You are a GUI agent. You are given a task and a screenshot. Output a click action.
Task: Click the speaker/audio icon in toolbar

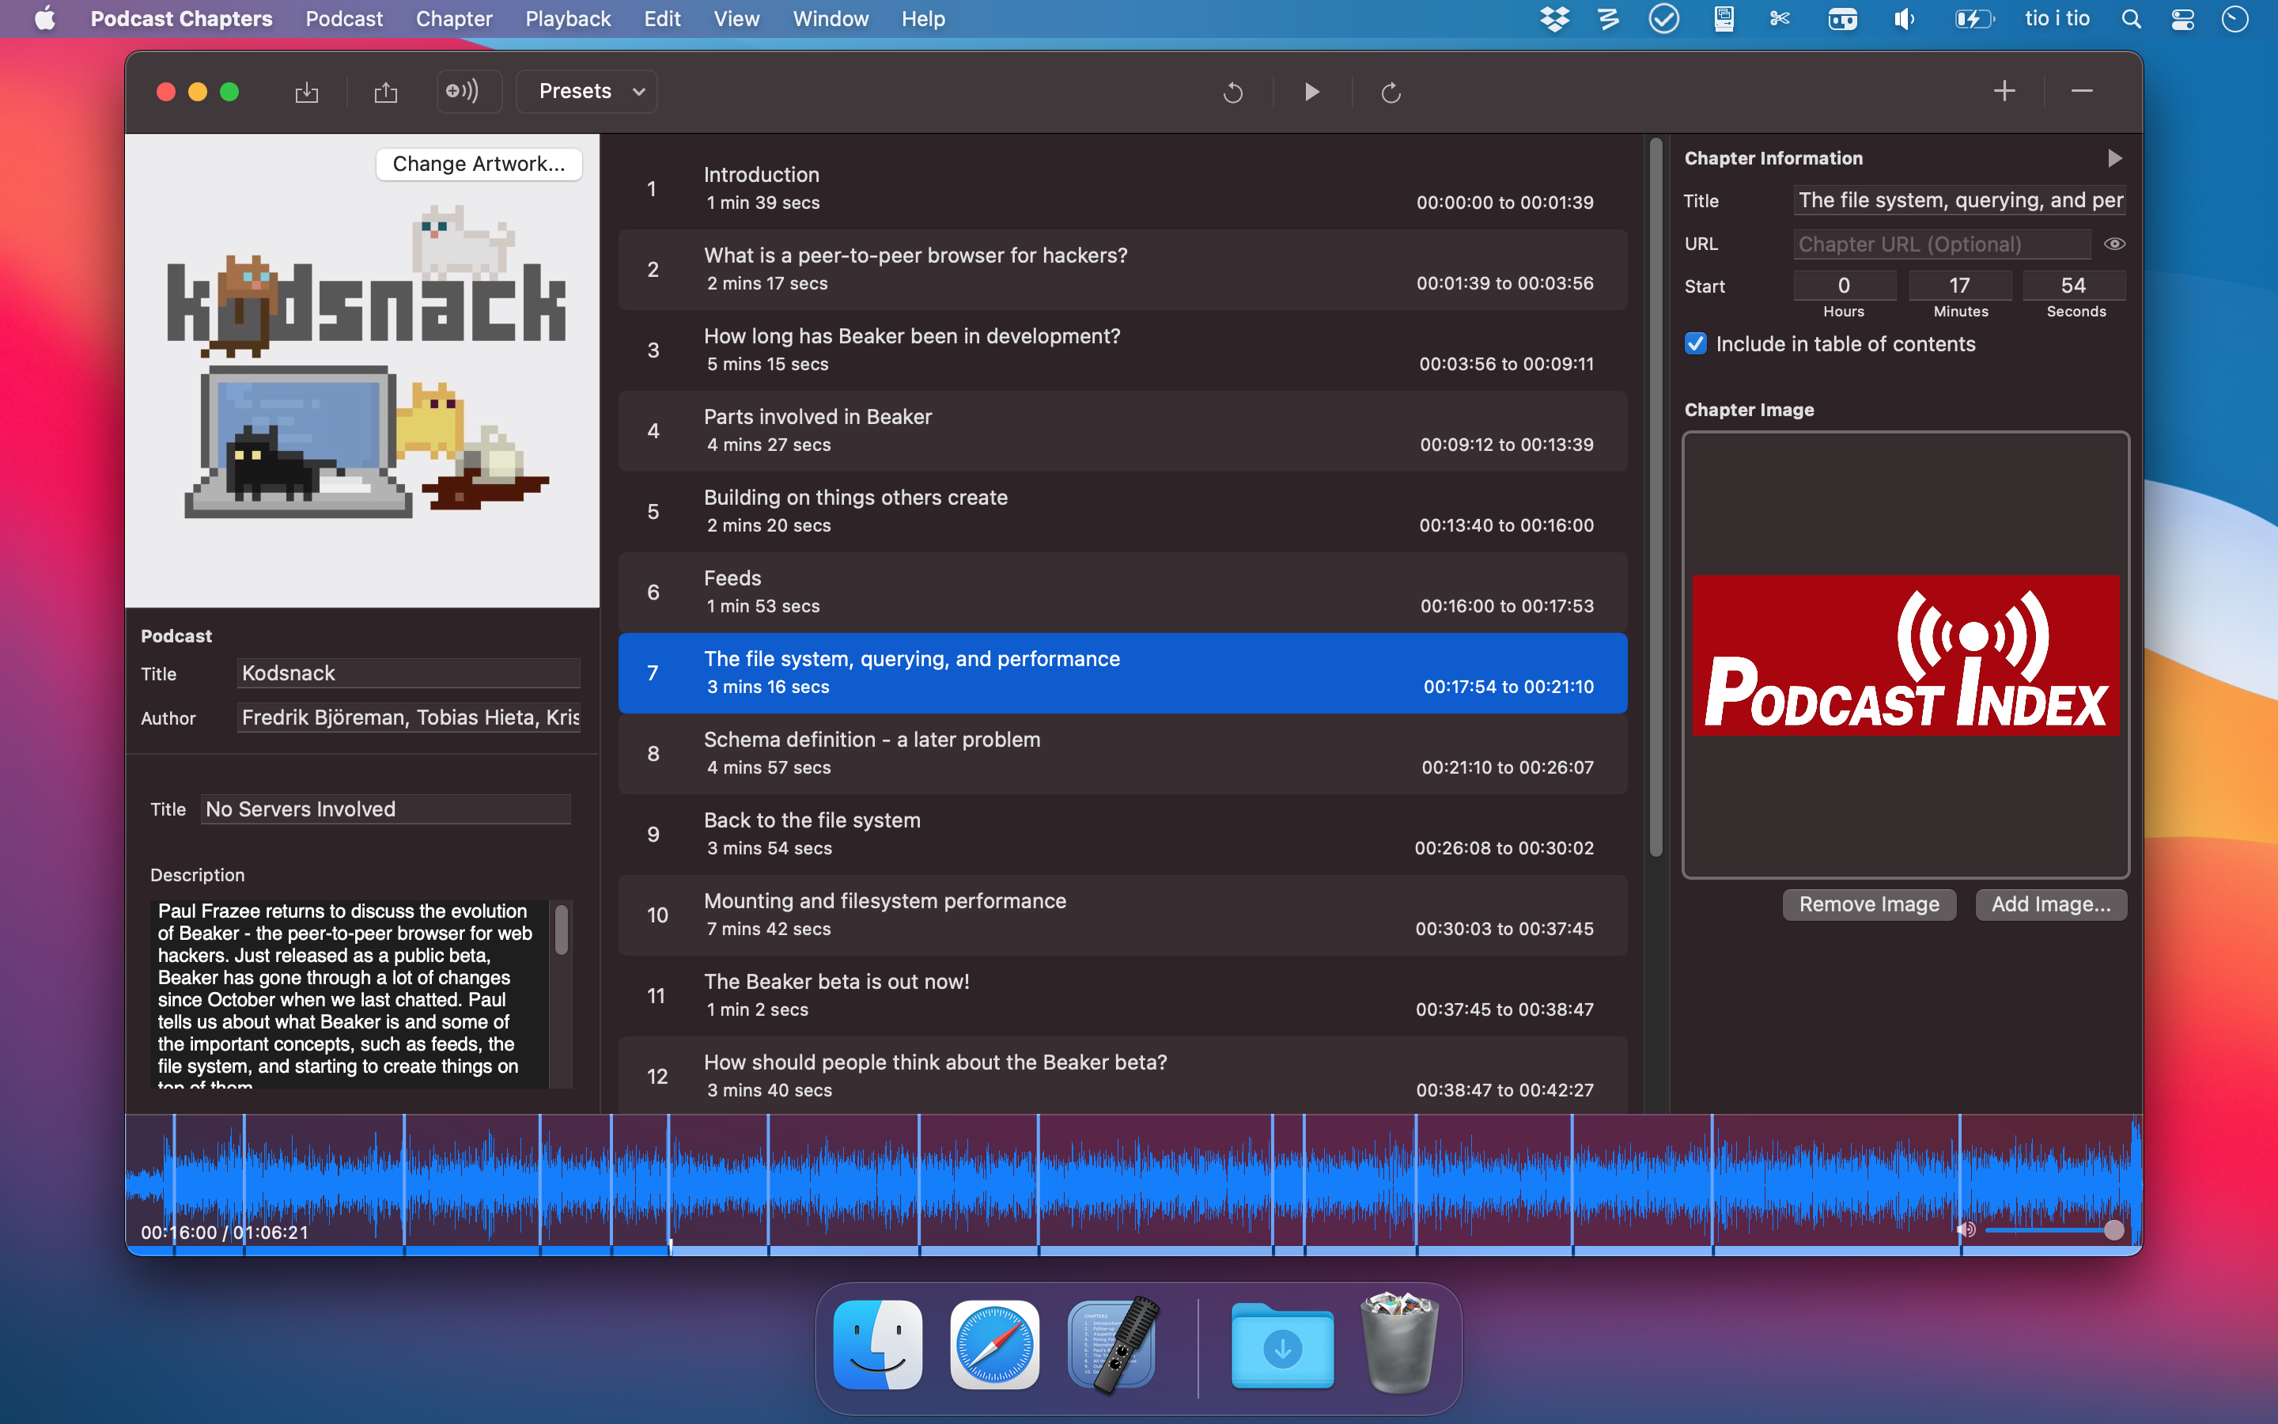tap(460, 90)
